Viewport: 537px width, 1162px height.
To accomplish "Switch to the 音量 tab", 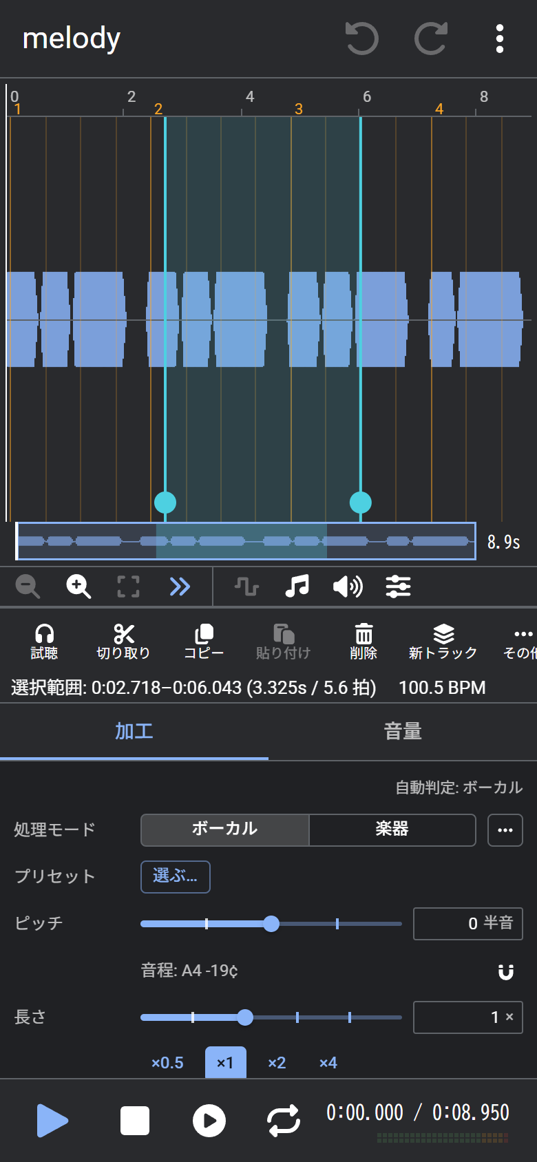I will pos(403,731).
